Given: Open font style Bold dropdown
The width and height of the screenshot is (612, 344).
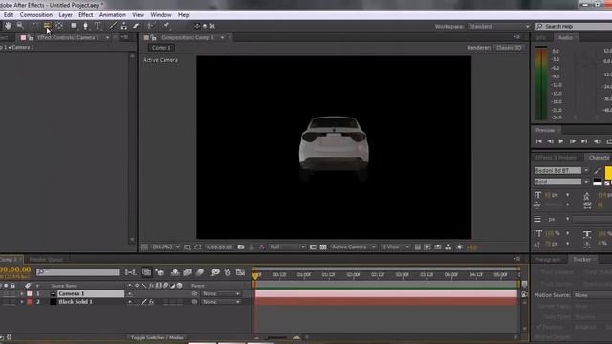Looking at the screenshot, I should click(561, 182).
